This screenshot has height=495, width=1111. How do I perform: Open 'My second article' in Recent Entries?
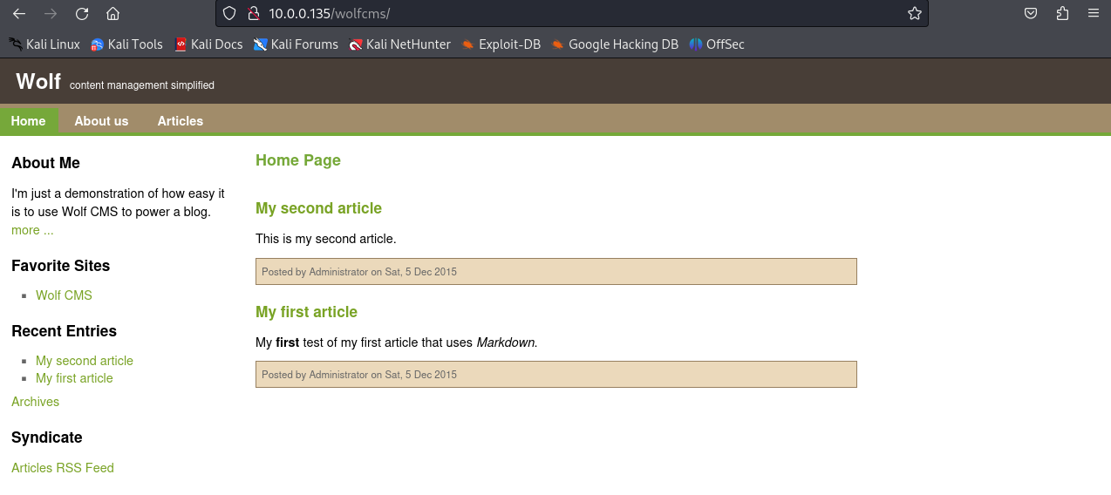click(x=85, y=361)
